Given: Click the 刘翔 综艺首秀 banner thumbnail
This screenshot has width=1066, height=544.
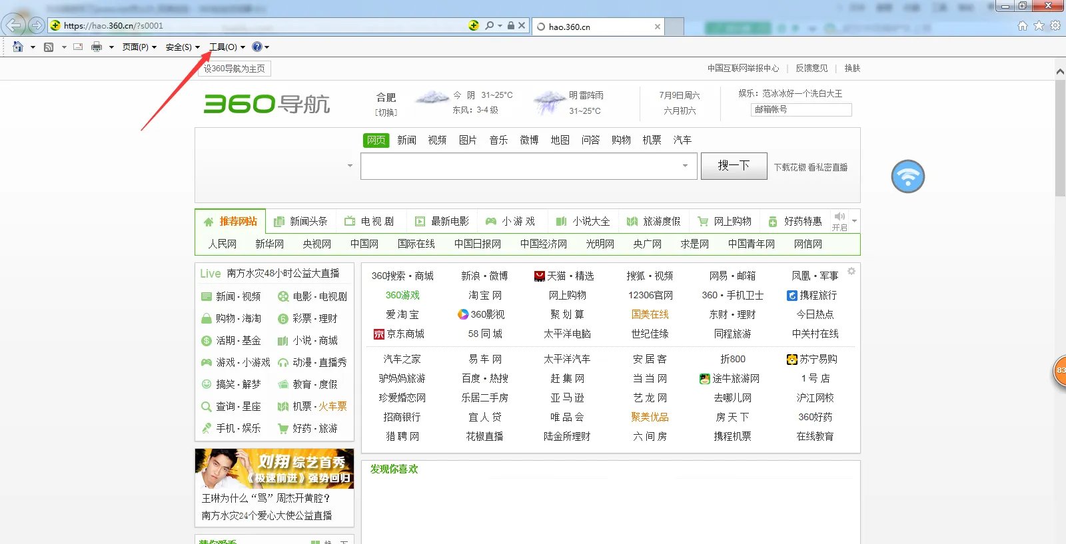Looking at the screenshot, I should click(274, 469).
